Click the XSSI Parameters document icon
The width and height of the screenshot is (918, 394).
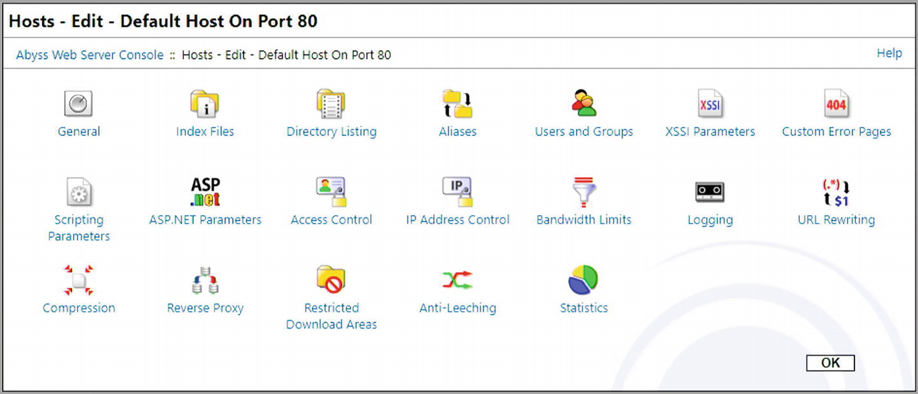(x=710, y=104)
